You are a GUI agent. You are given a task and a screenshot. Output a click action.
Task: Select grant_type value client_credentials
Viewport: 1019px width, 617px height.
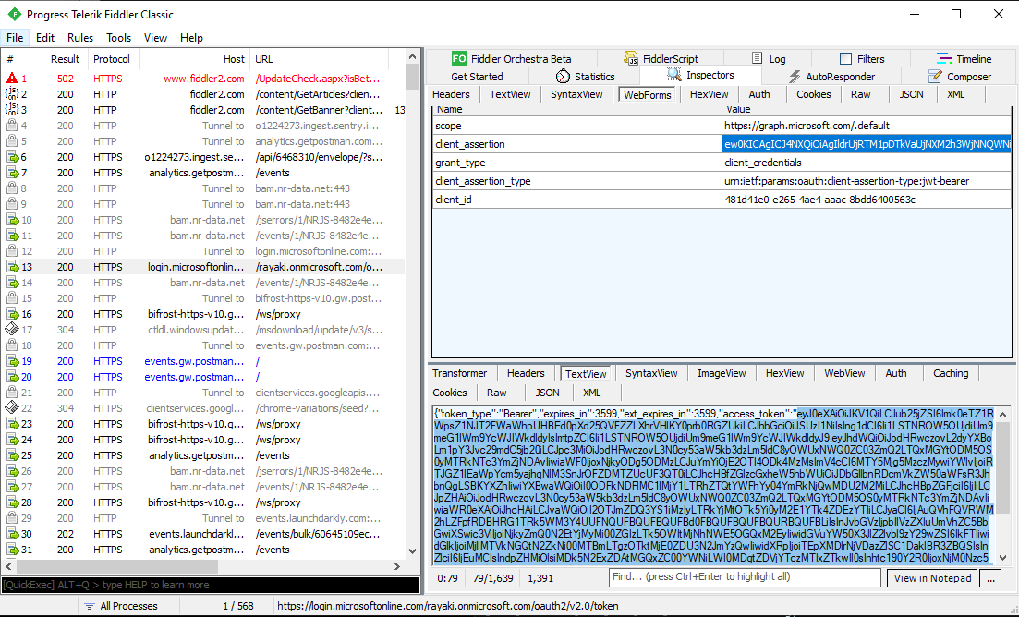pos(867,163)
